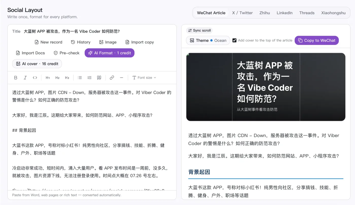Screen dimensions: 355x205
Task: Insert inline code with code icon
Action: pyautogui.click(x=35, y=78)
